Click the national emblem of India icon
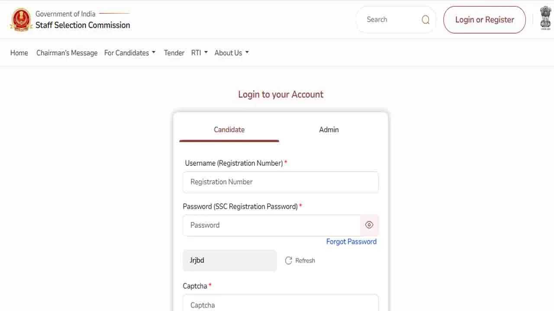Image resolution: width=554 pixels, height=311 pixels. [x=545, y=18]
